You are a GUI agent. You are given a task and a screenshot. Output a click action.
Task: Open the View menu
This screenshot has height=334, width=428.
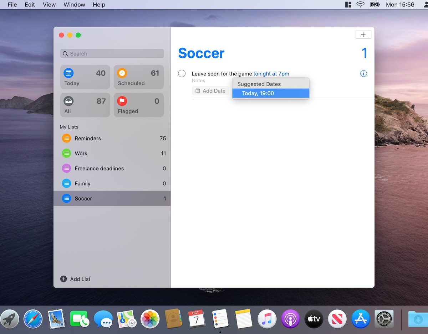point(49,5)
